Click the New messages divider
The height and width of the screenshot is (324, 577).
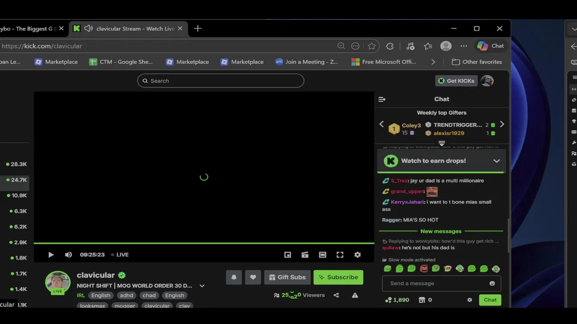pyautogui.click(x=441, y=231)
